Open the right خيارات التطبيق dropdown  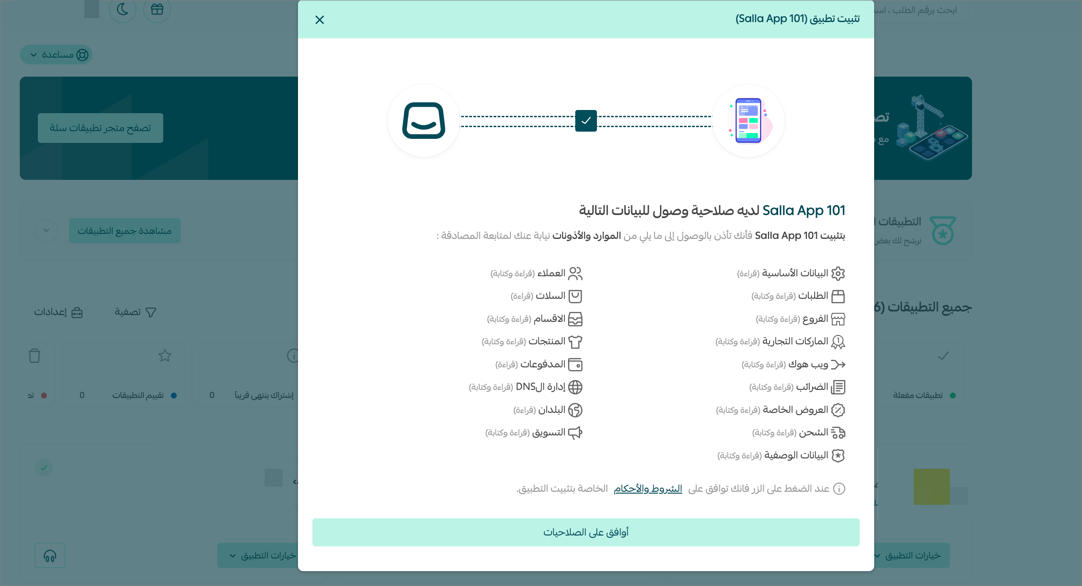912,555
